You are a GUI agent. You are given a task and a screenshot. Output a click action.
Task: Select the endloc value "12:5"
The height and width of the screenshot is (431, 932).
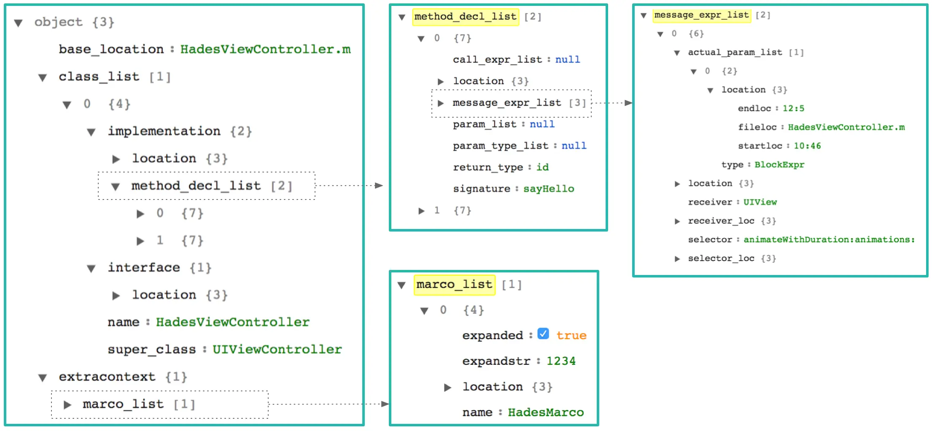click(x=793, y=108)
